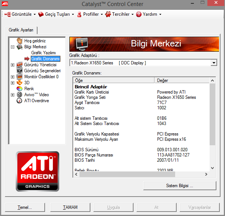Image resolution: width=225 pixels, height=216 pixels.
Task: Click the vertical scrollbar thumb in hardware list
Action: 212,114
